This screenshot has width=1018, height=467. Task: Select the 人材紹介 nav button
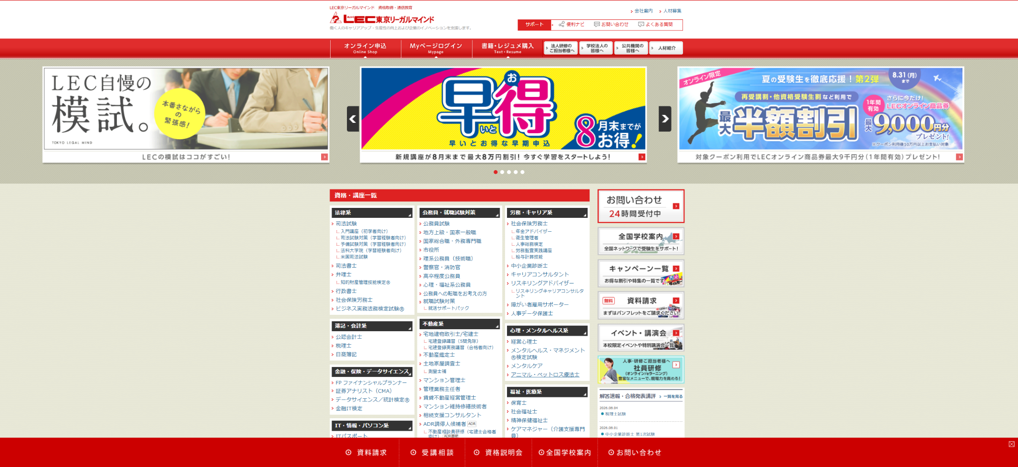click(x=666, y=48)
